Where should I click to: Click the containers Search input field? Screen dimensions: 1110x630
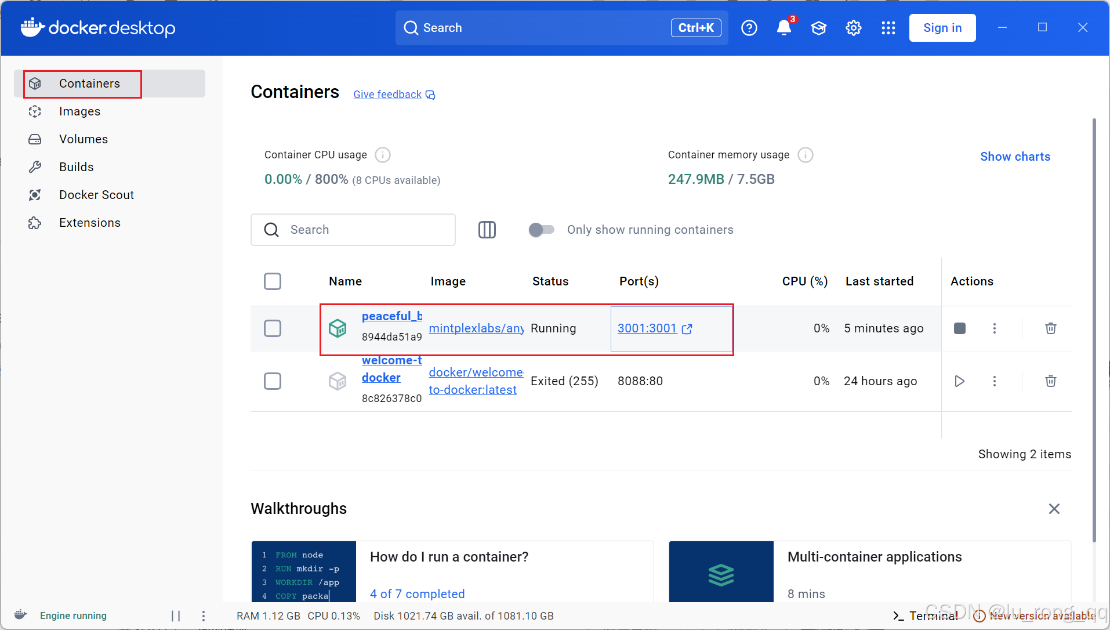click(353, 230)
